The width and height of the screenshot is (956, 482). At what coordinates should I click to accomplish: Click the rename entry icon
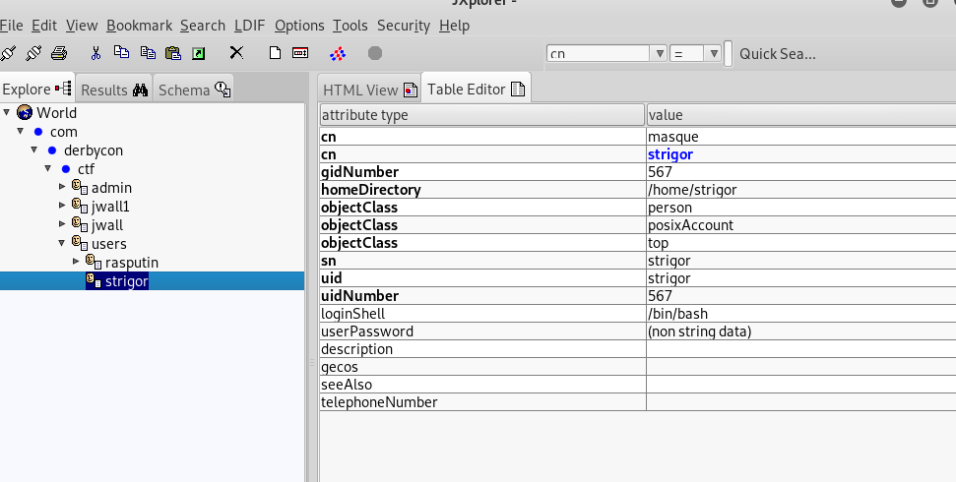pyautogui.click(x=300, y=53)
